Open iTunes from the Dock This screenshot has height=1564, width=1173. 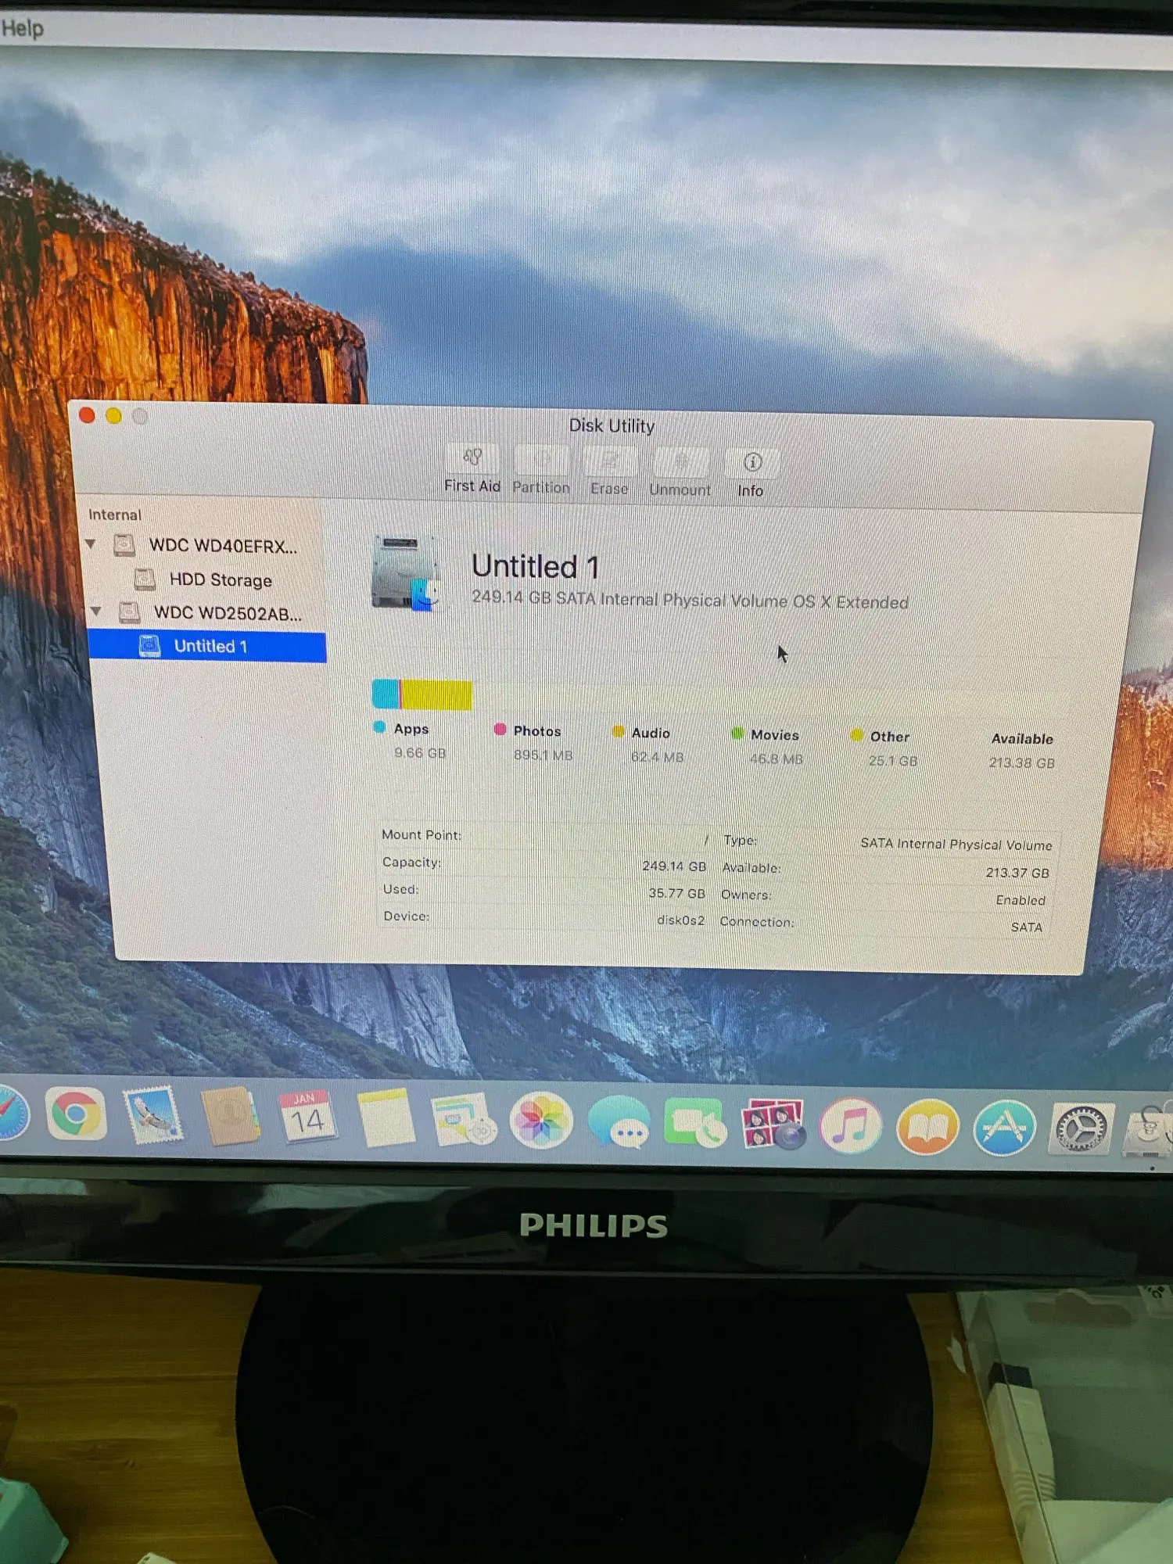click(x=850, y=1127)
